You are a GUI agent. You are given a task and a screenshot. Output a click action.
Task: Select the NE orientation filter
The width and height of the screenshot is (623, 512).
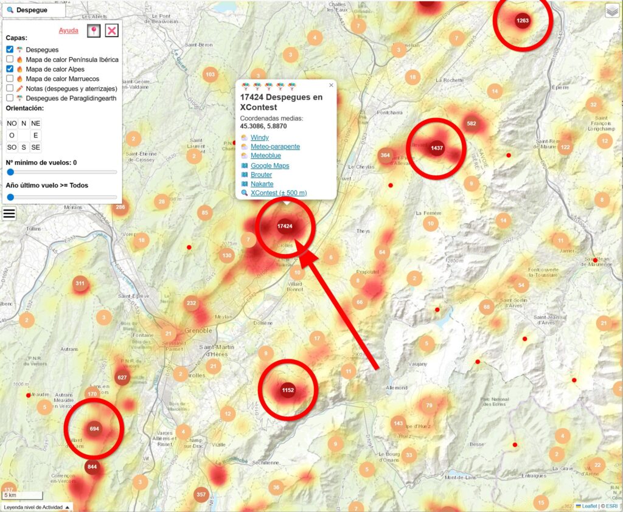click(36, 123)
